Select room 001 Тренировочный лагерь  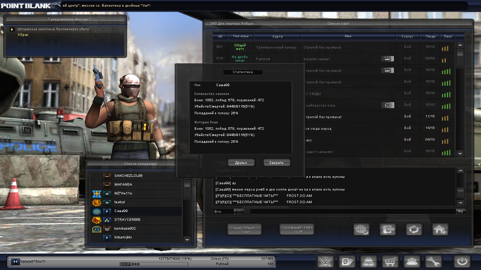[x=334, y=47]
